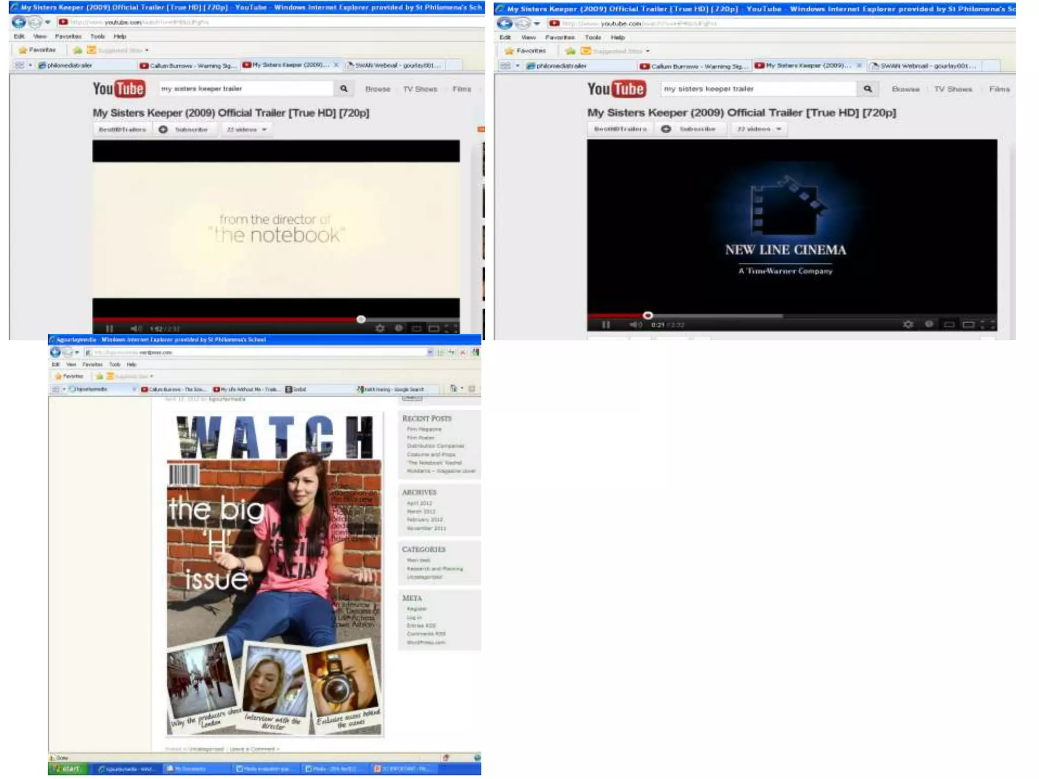
Task: Expand the Suggested Sites dropdown in the wordpress window
Action: (152, 376)
